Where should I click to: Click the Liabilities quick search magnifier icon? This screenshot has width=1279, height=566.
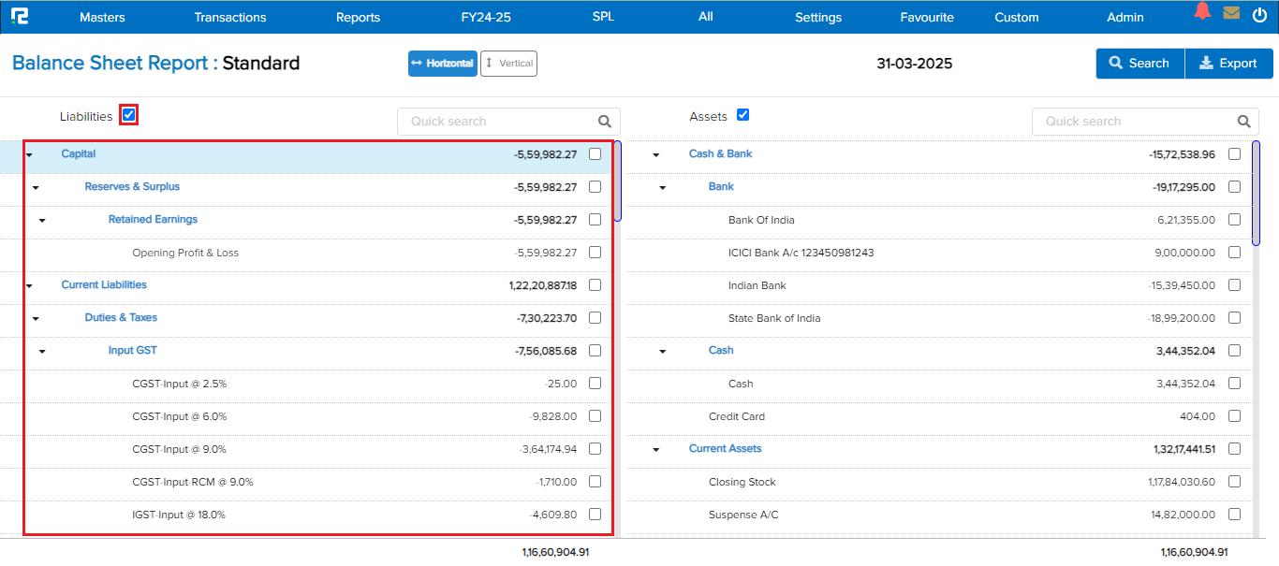point(605,122)
